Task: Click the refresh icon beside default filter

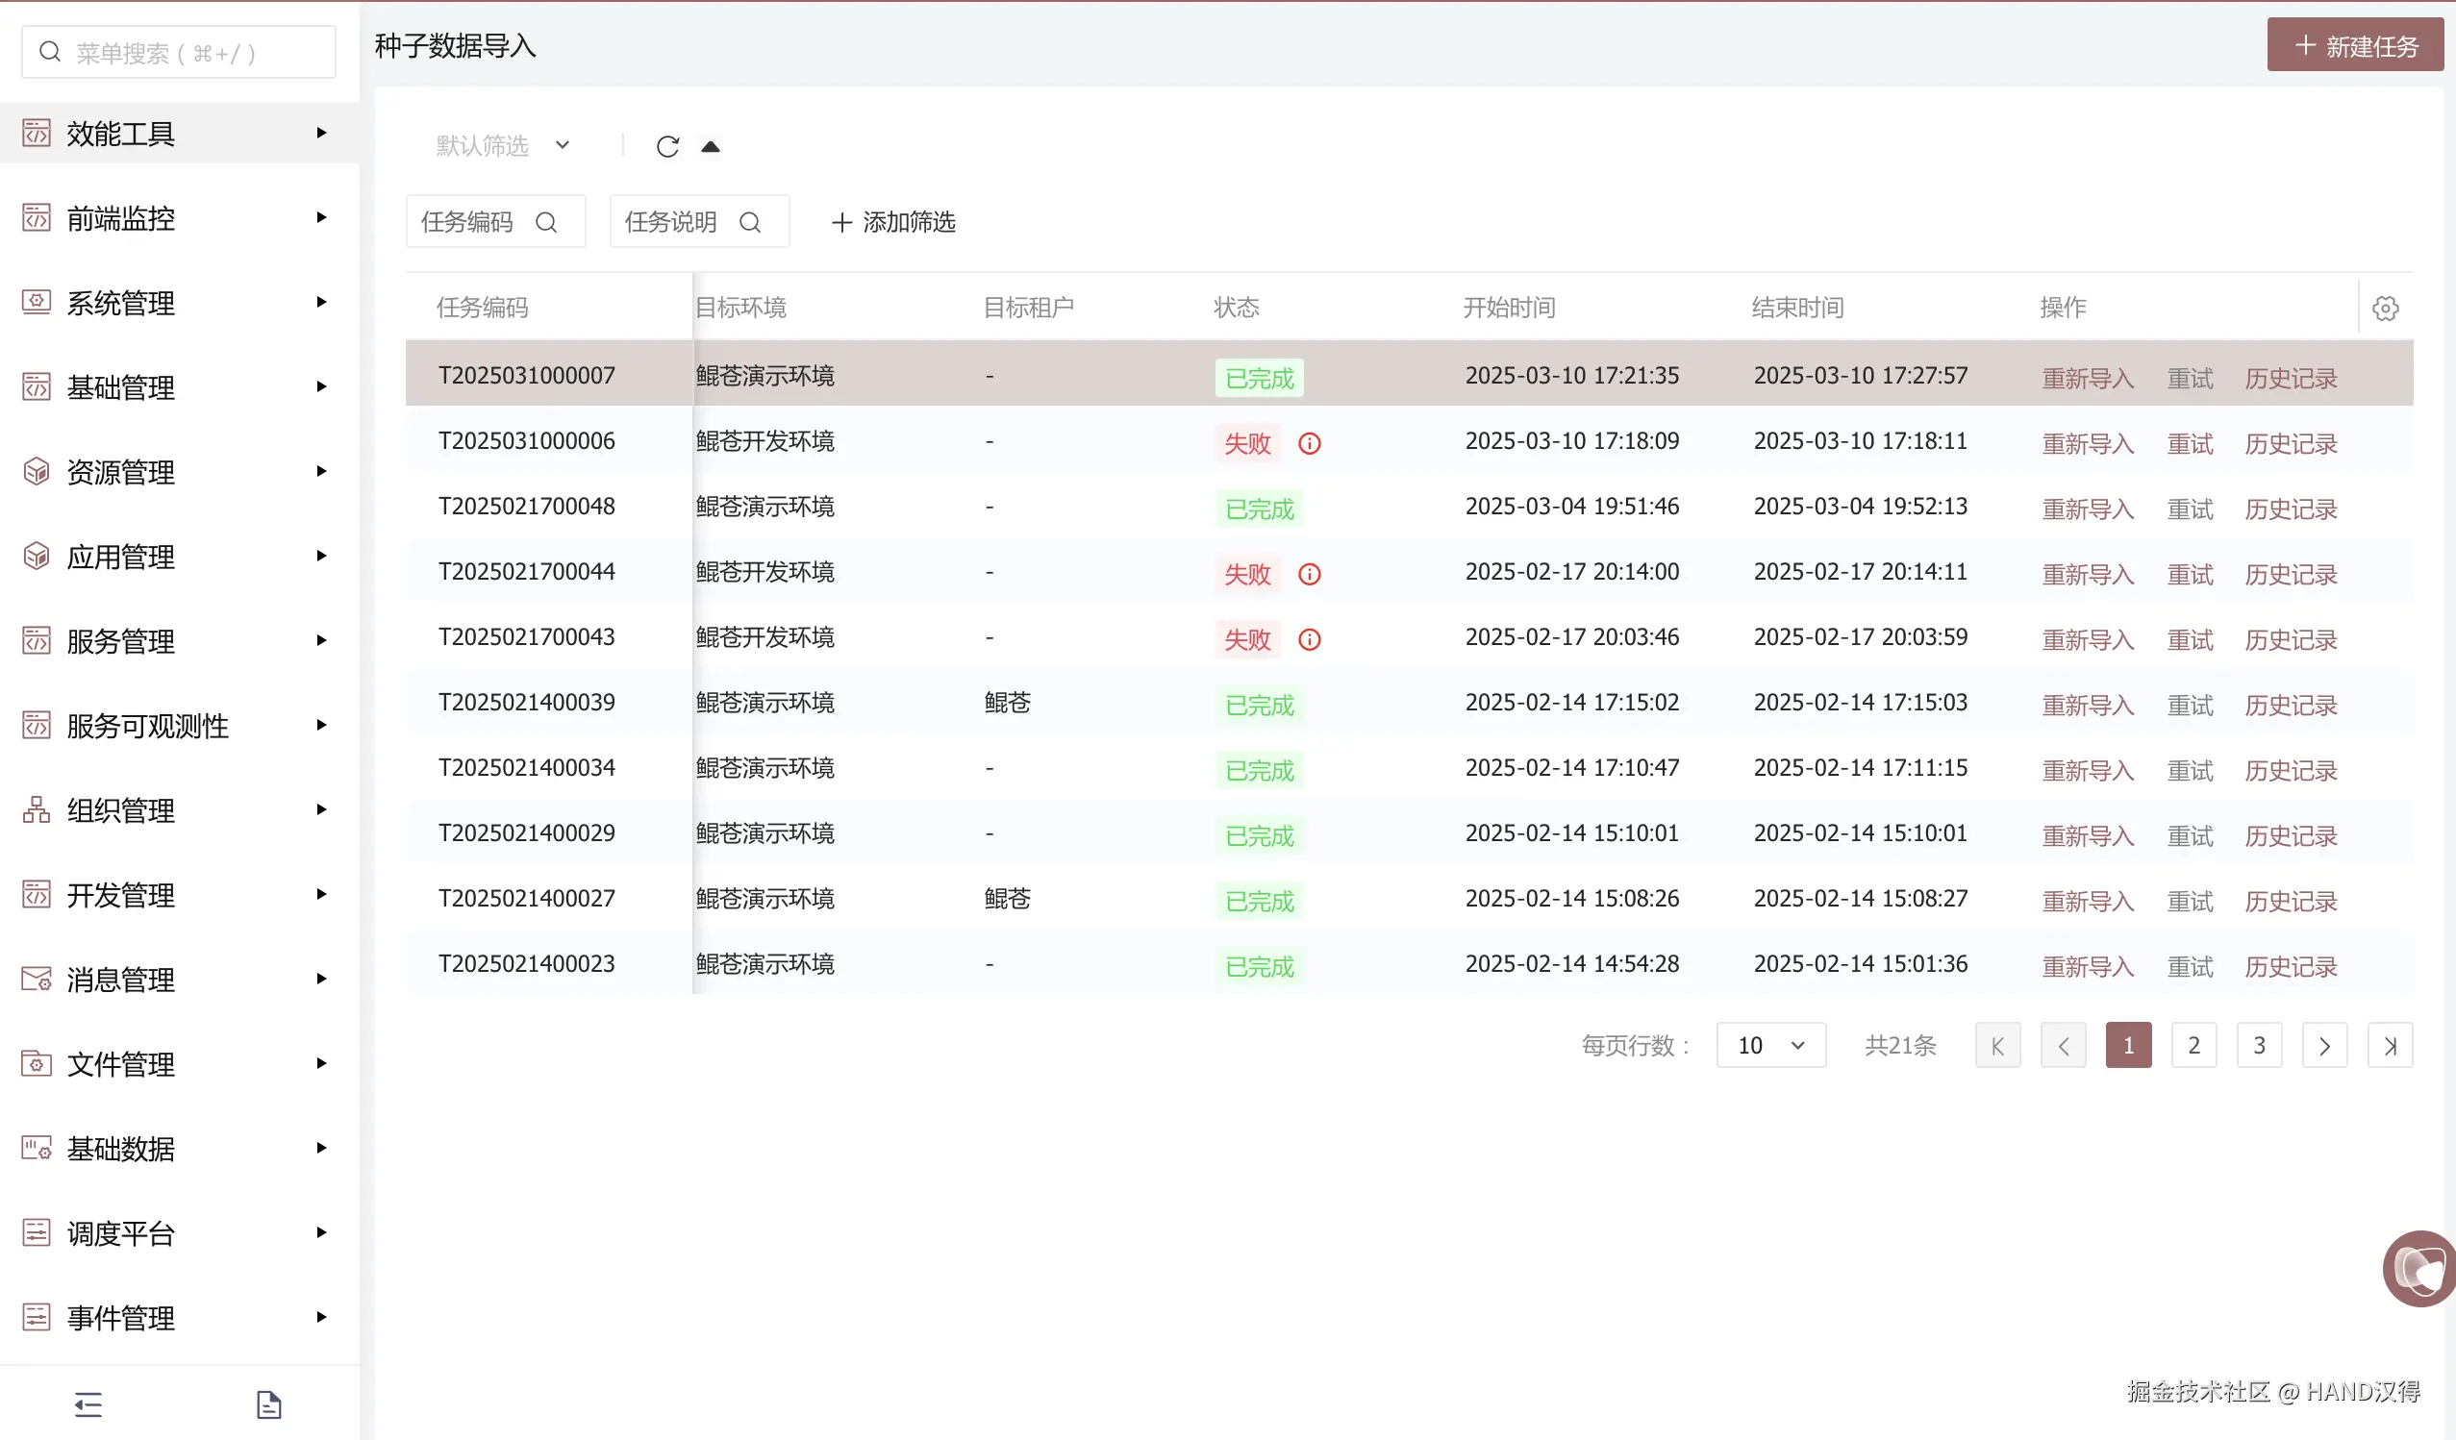Action: pos(667,146)
